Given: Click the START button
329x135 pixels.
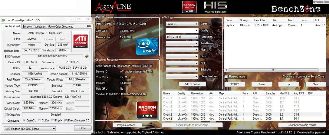Looking at the screenshot, I should [234, 84].
